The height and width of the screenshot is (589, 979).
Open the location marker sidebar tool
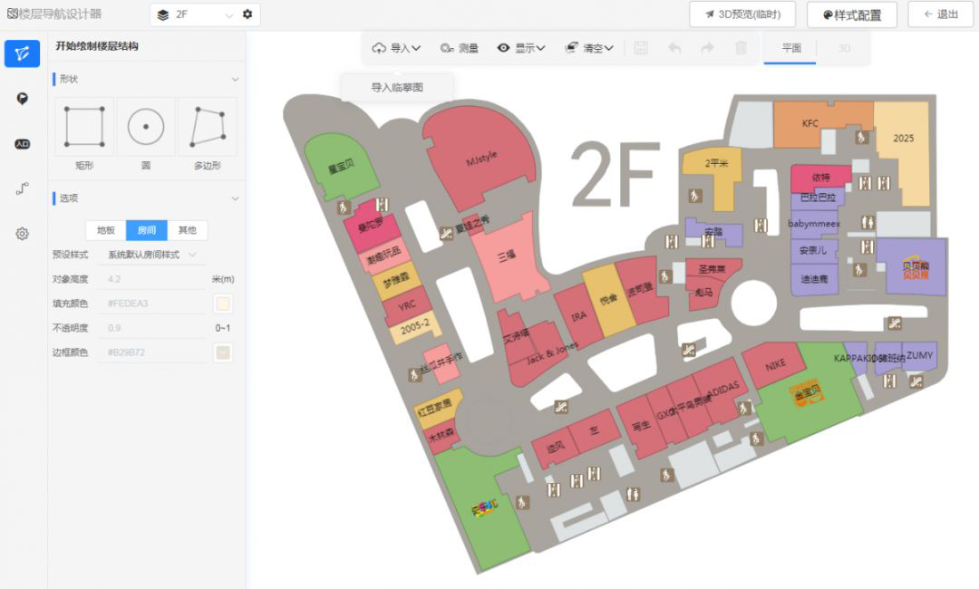(22, 98)
